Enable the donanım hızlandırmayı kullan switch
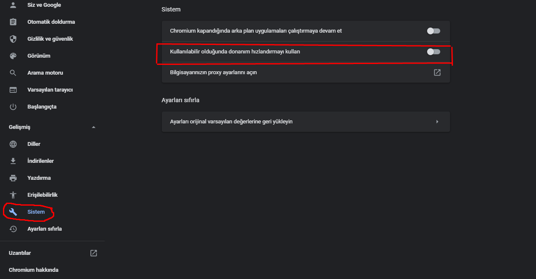Viewport: 536px width, 279px height. [x=433, y=52]
